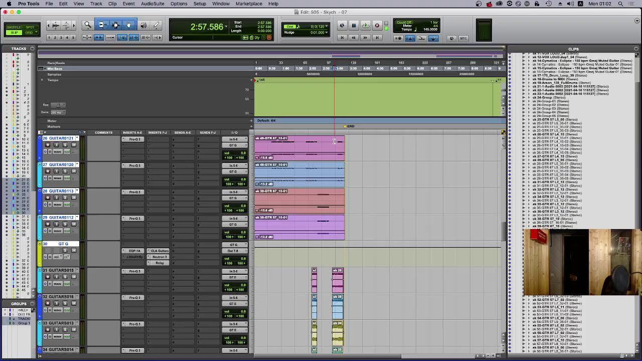Open CLA Guitars insert on GT G track
The width and height of the screenshot is (642, 361).
point(158,251)
